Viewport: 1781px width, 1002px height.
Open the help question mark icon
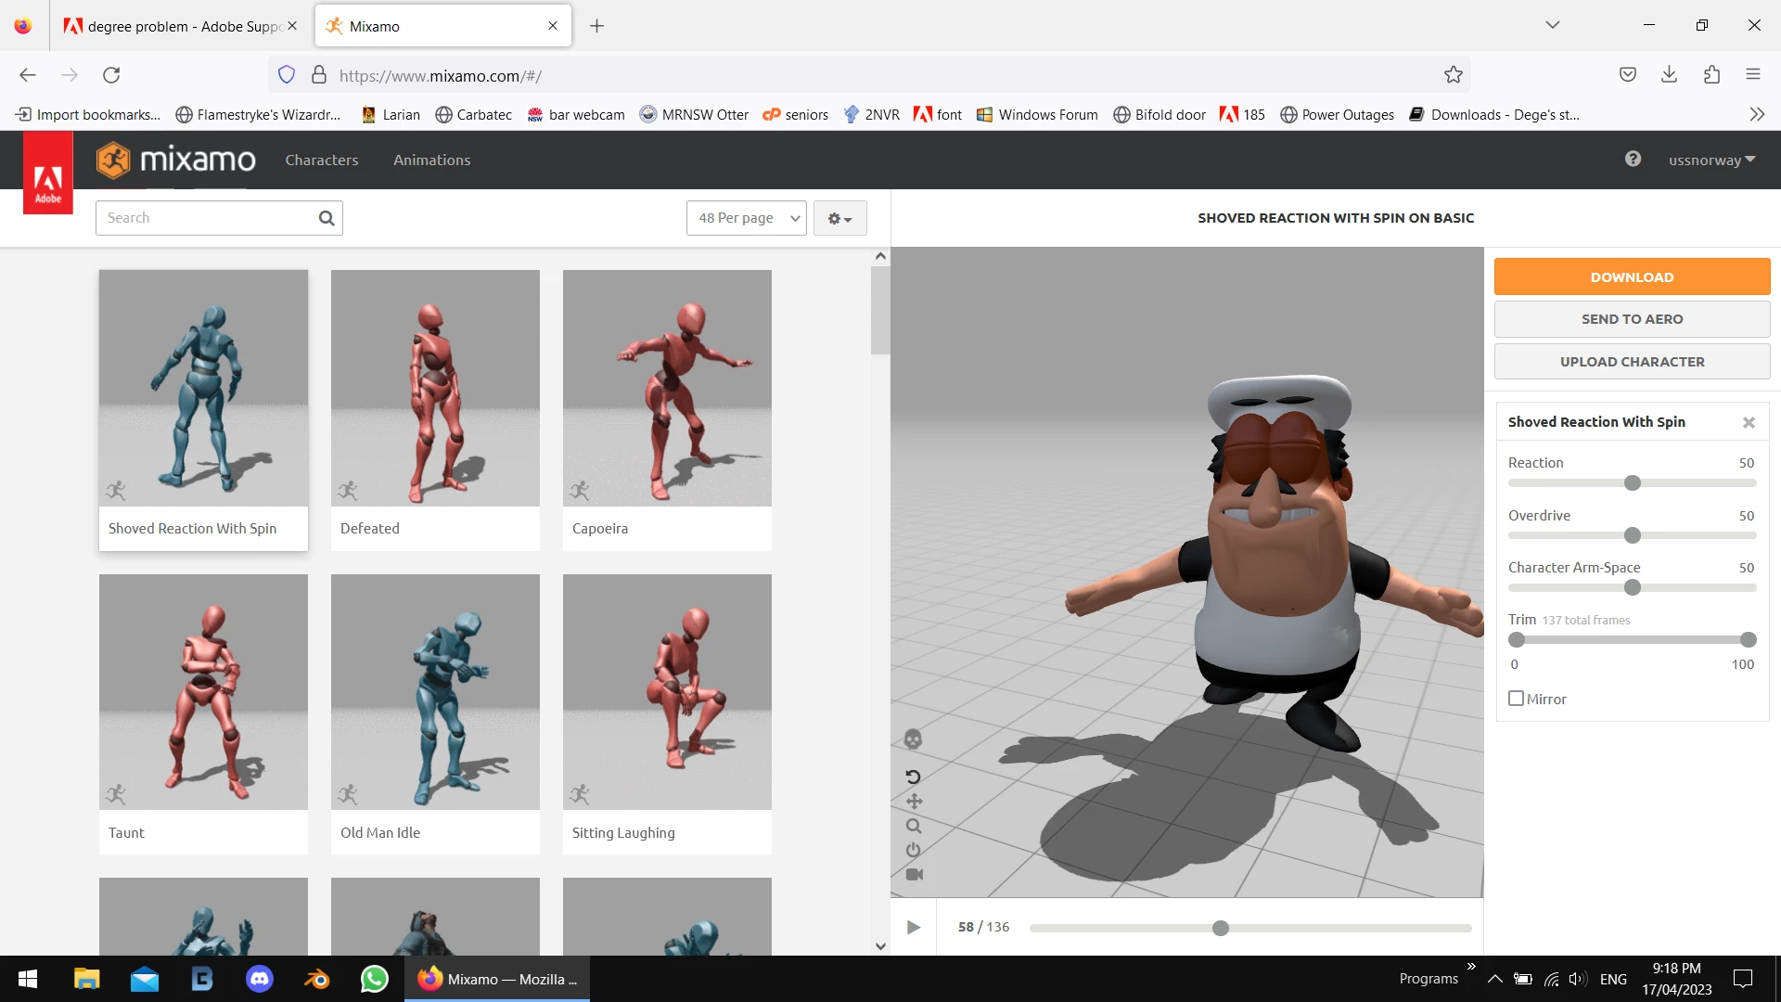tap(1633, 160)
